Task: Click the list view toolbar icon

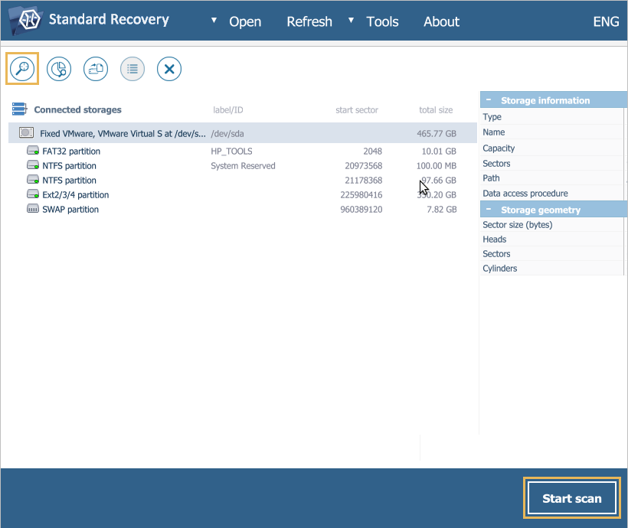Action: [132, 69]
